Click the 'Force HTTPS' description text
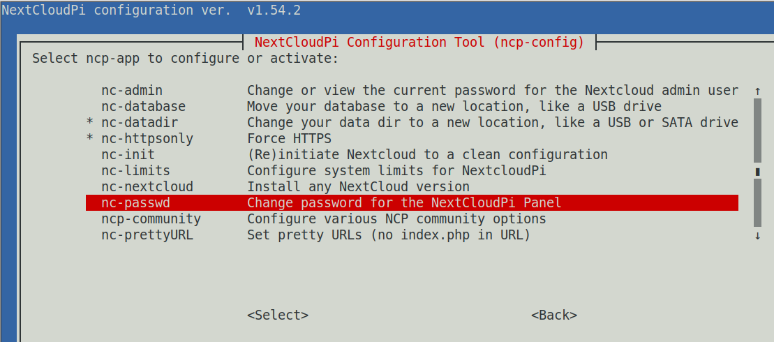 click(x=289, y=138)
